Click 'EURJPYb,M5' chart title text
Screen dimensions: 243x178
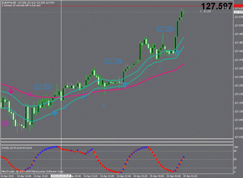point(9,3)
